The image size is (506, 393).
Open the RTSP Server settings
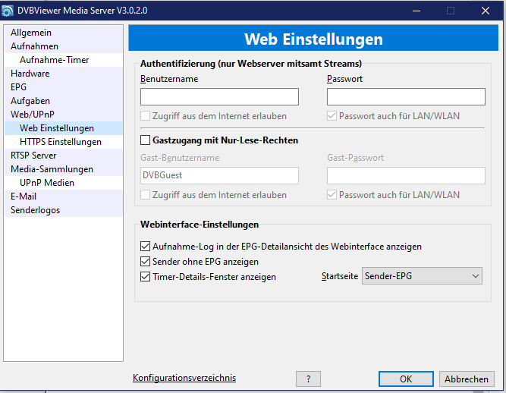point(64,156)
